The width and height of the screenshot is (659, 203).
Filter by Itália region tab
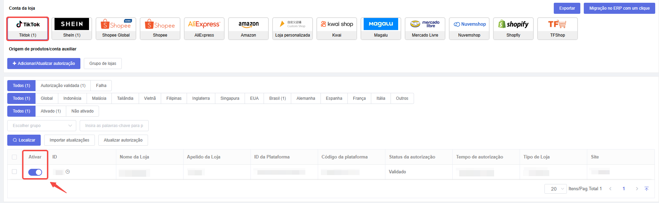pos(381,98)
